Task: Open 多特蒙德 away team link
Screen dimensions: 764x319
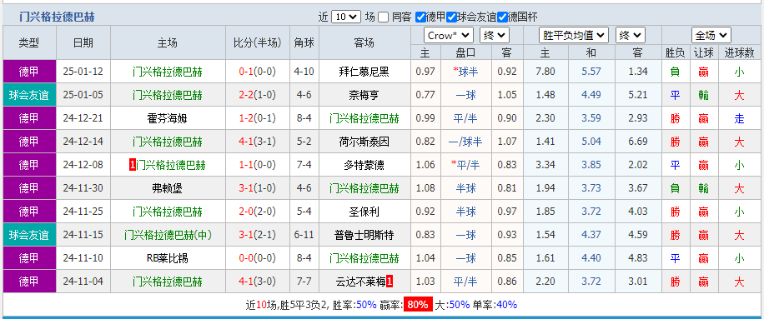Action: 364,165
